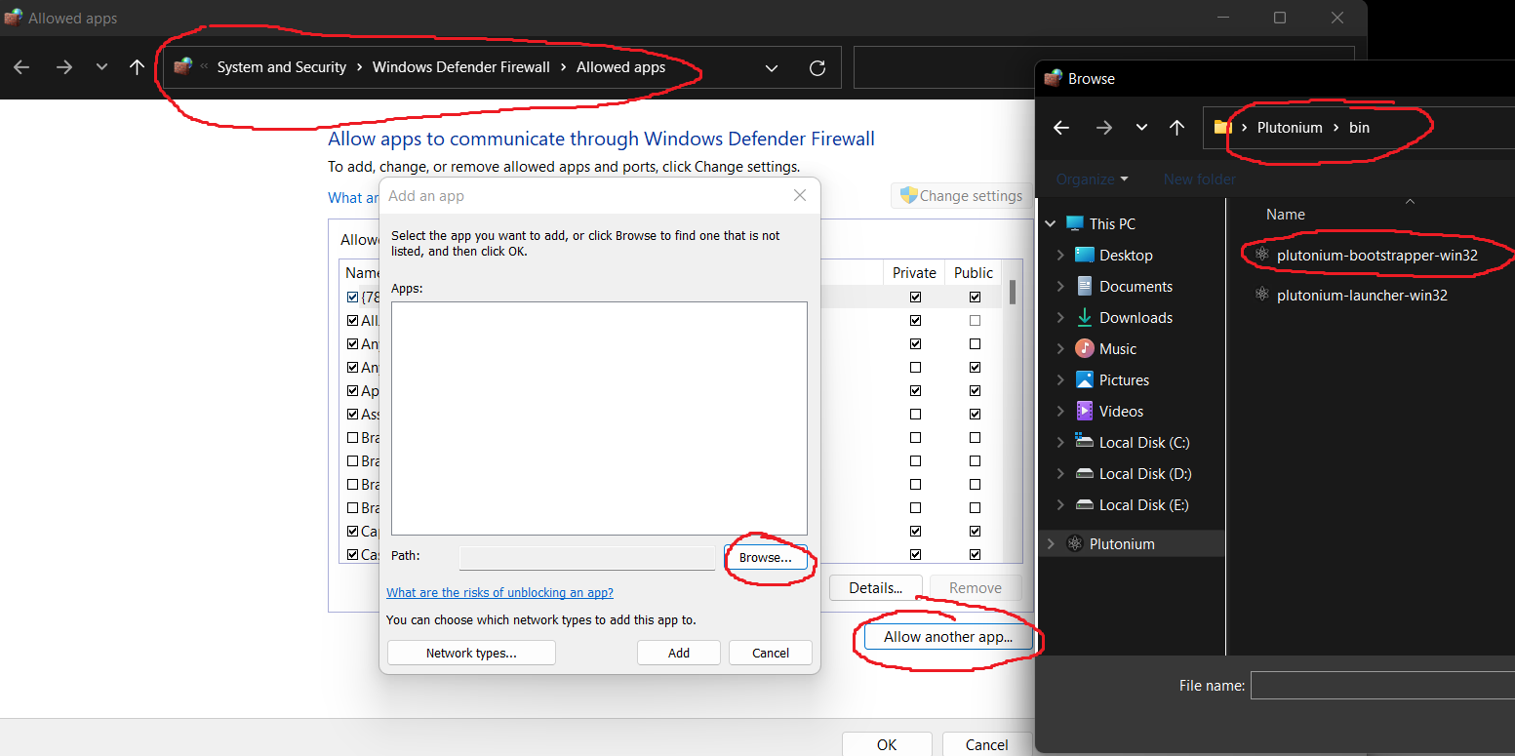Toggle Public checkbox in Cap row
The width and height of the screenshot is (1515, 756).
pyautogui.click(x=975, y=531)
